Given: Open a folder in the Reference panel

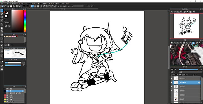Looking at the screenshot, I should click(175, 43).
